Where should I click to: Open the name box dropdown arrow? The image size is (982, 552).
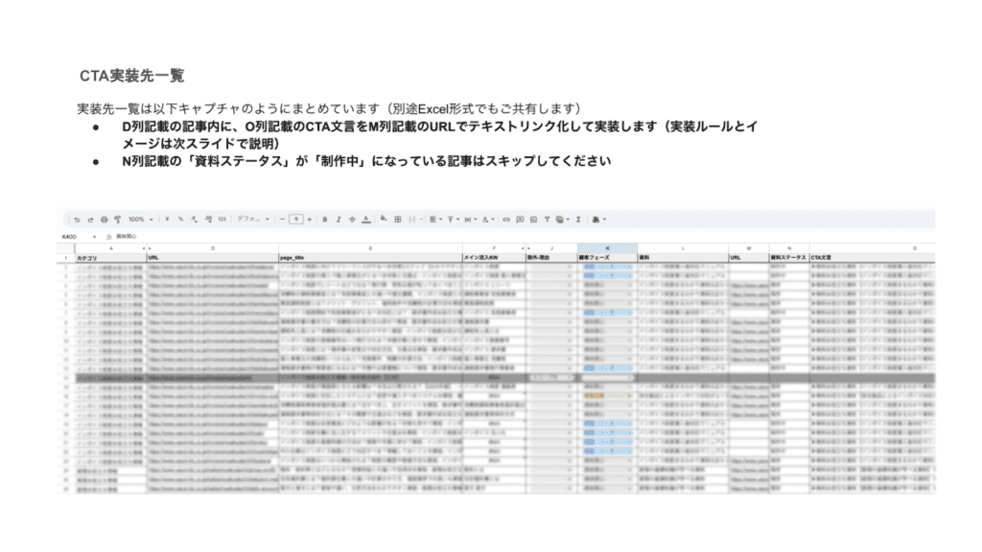pos(95,238)
